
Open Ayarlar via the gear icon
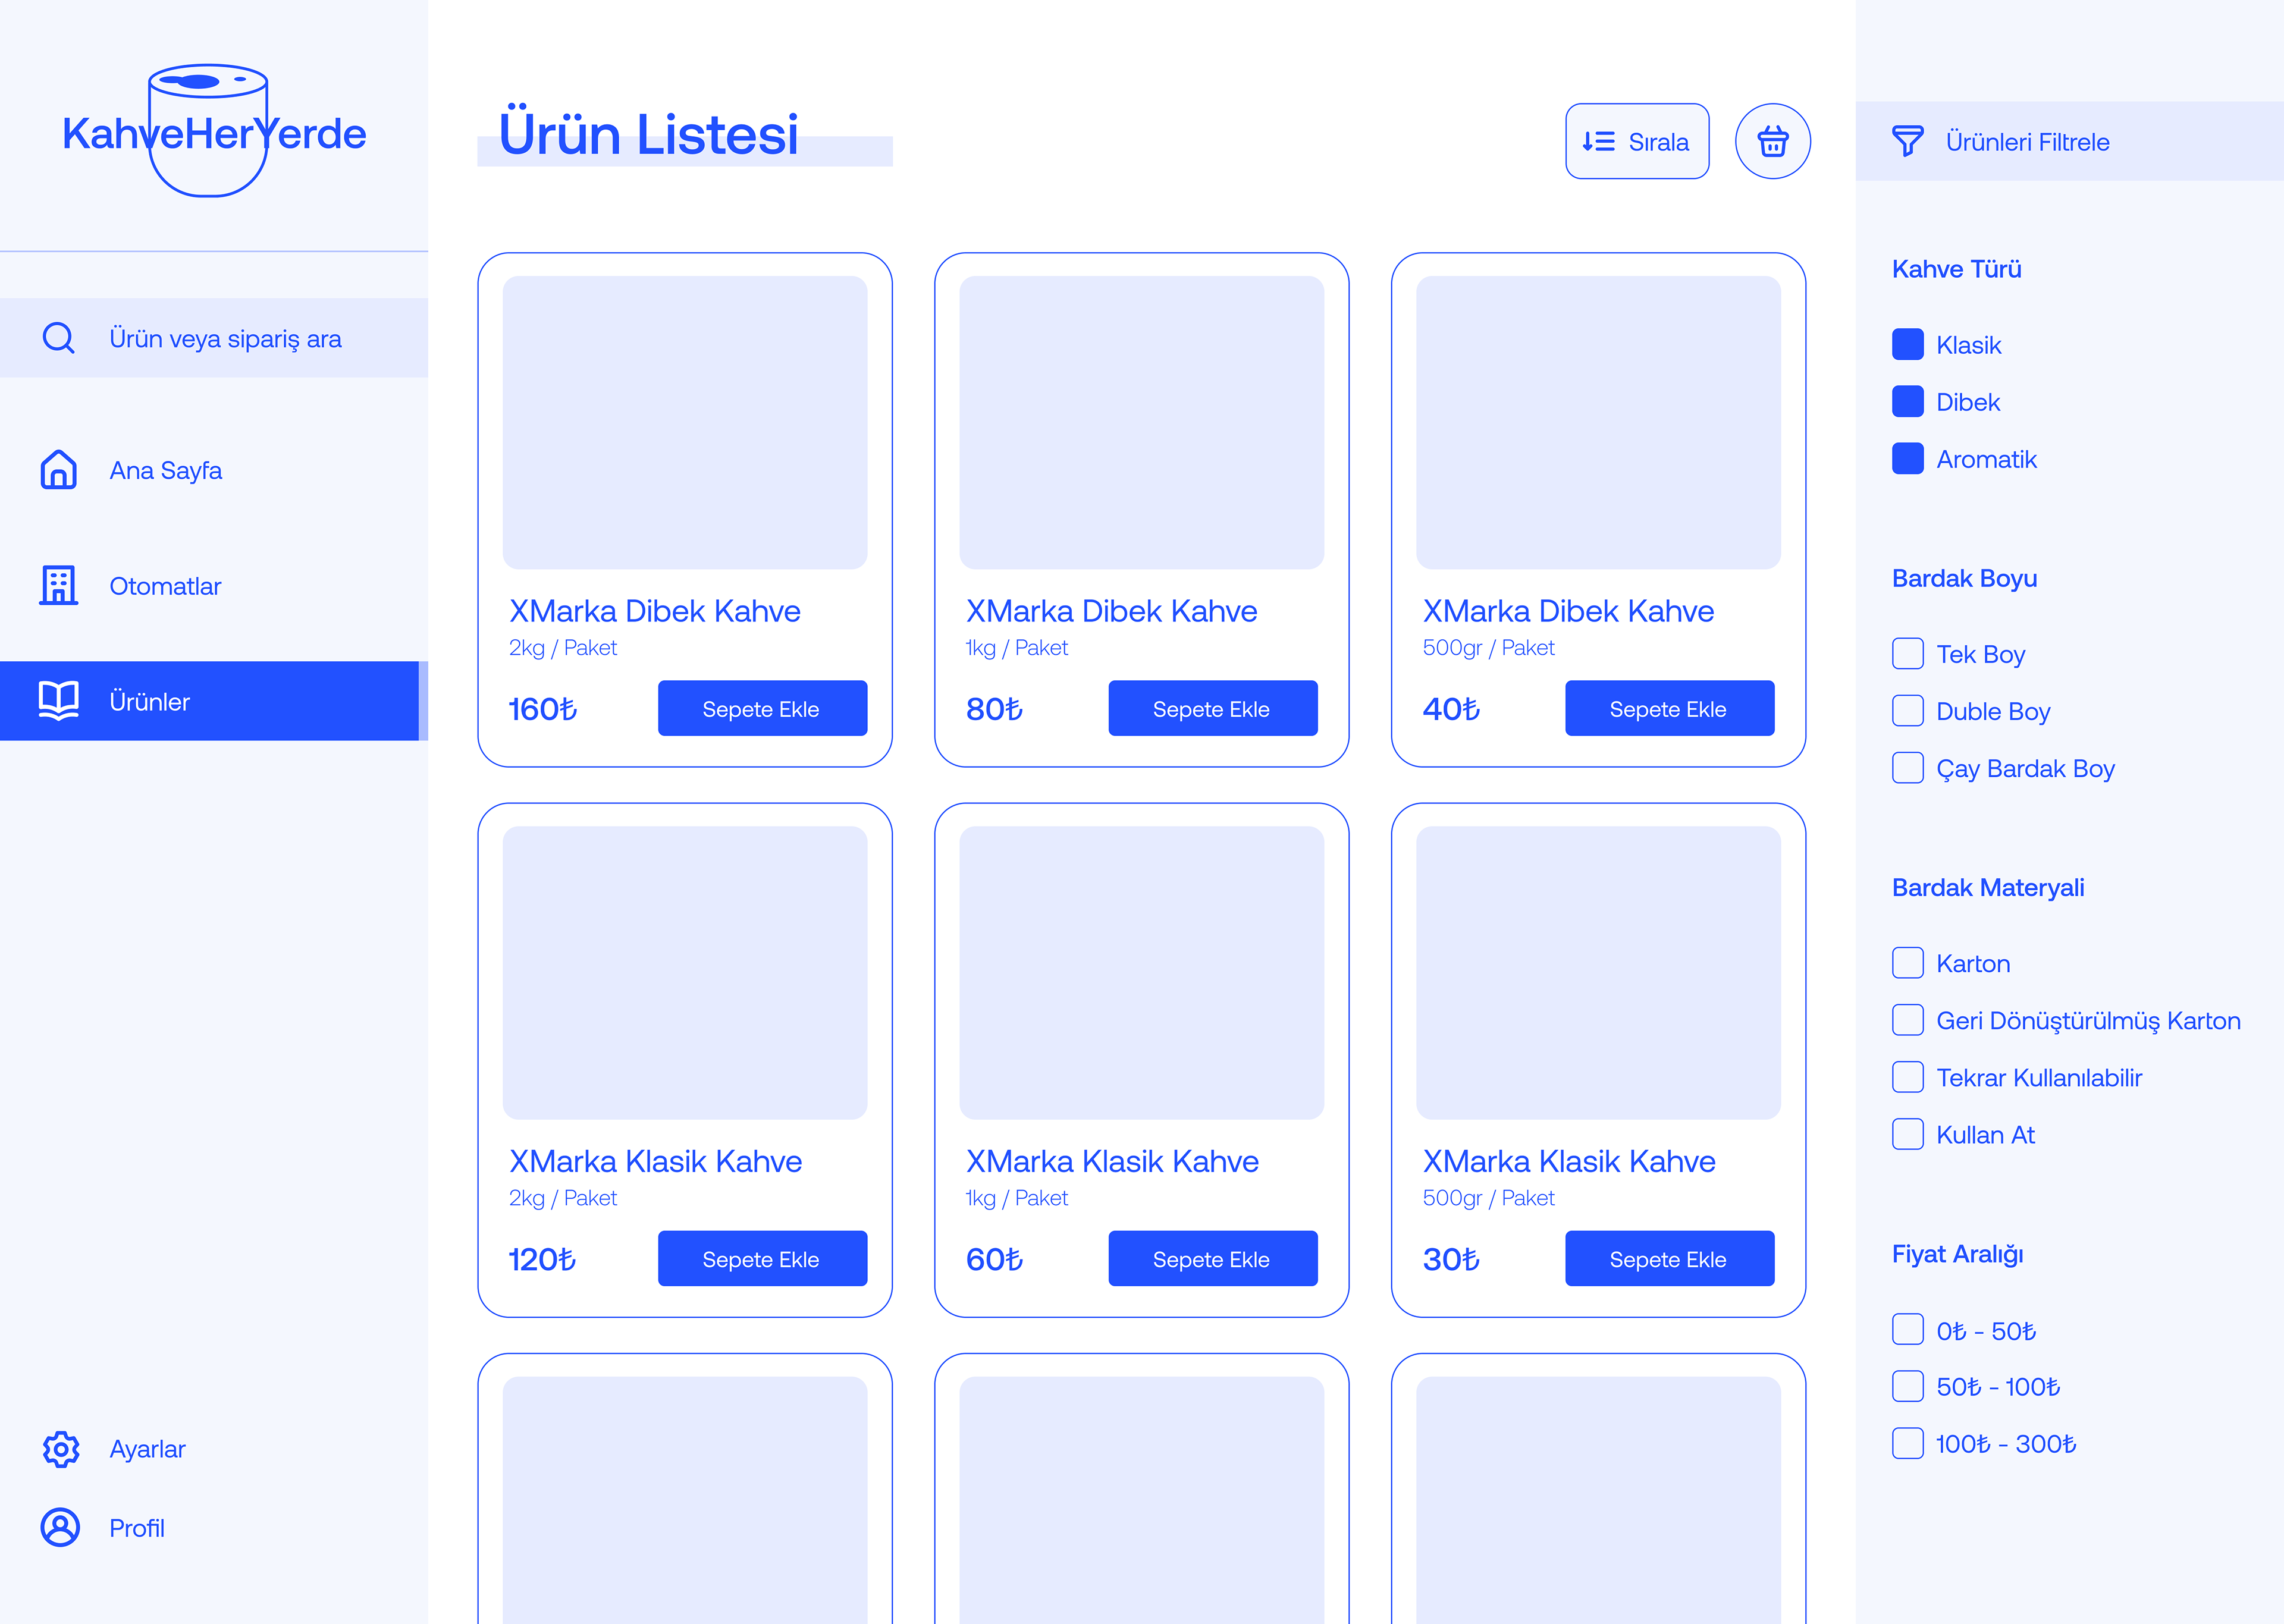[61, 1448]
